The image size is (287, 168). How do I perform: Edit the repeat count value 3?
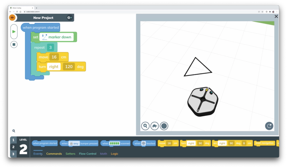[50, 47]
